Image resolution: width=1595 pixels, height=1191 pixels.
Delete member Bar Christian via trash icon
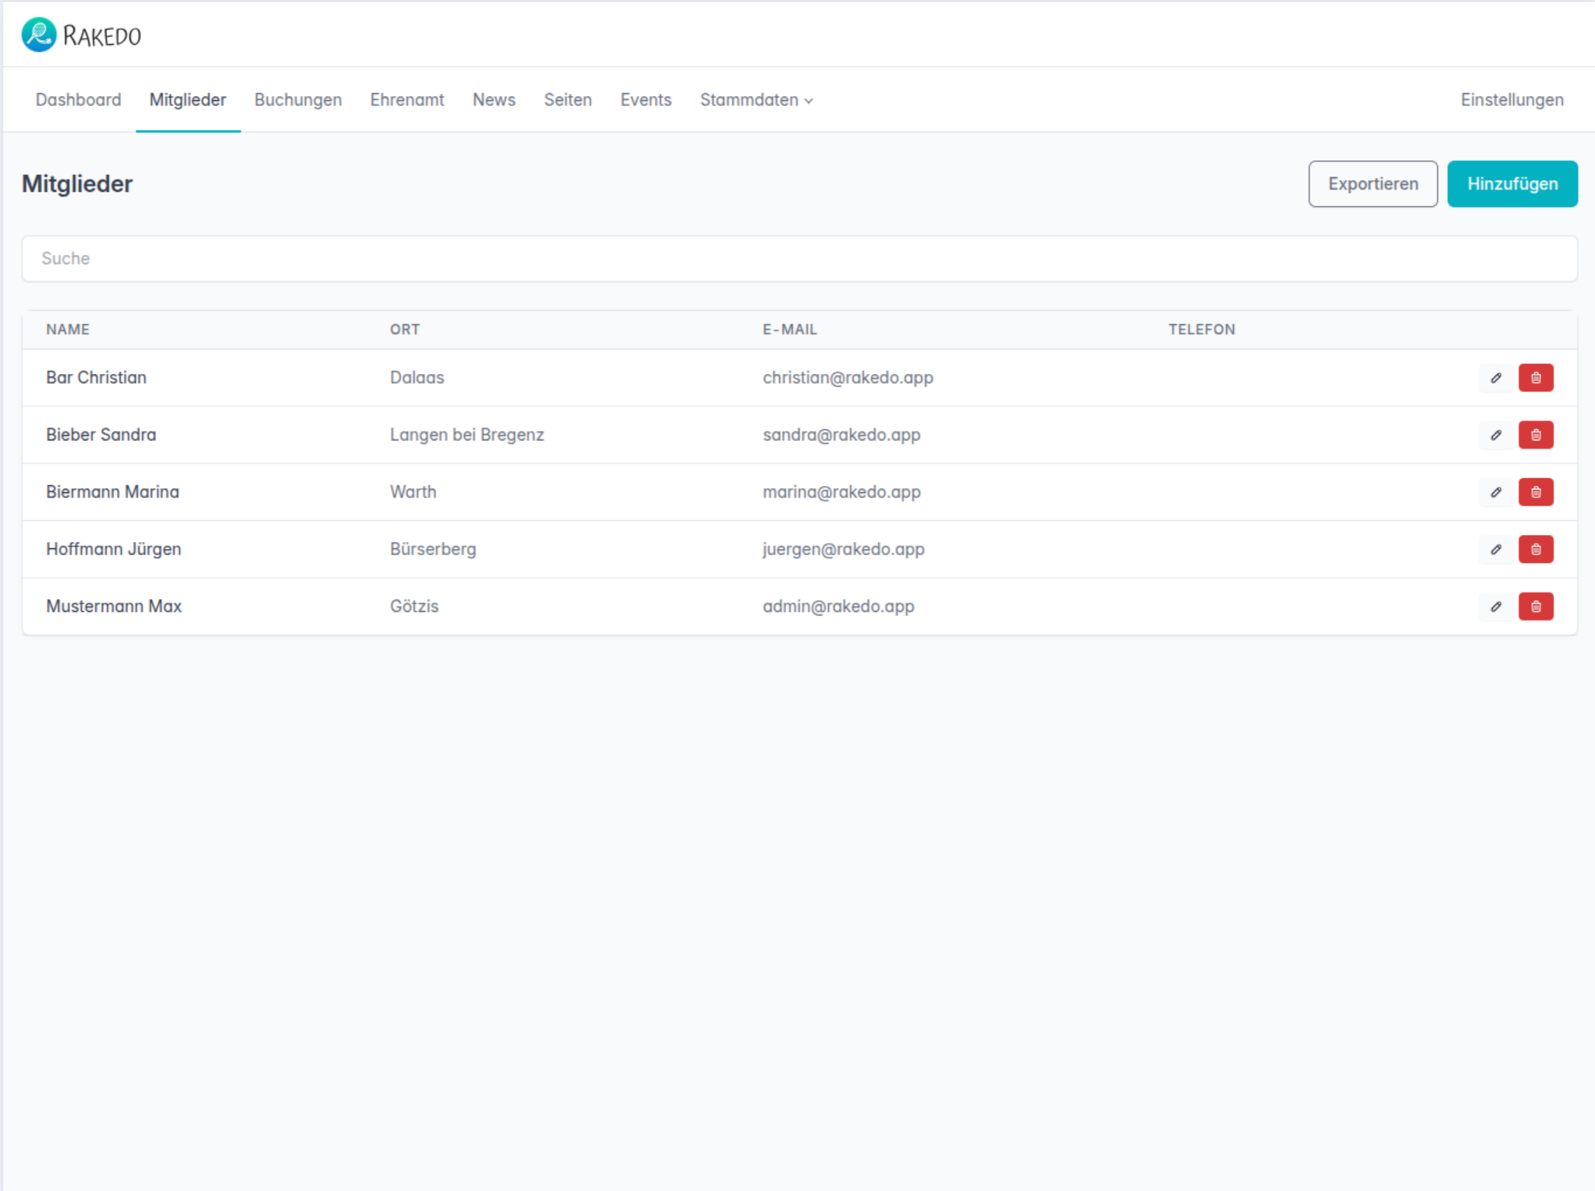pyautogui.click(x=1536, y=378)
